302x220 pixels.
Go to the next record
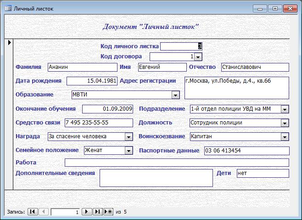click(87, 212)
